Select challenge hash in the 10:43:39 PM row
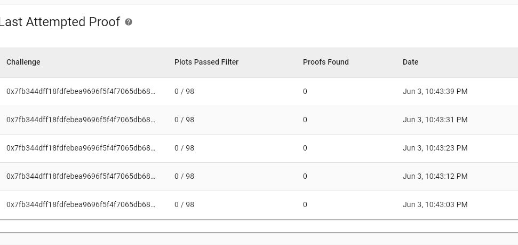The image size is (518, 245). (81, 91)
